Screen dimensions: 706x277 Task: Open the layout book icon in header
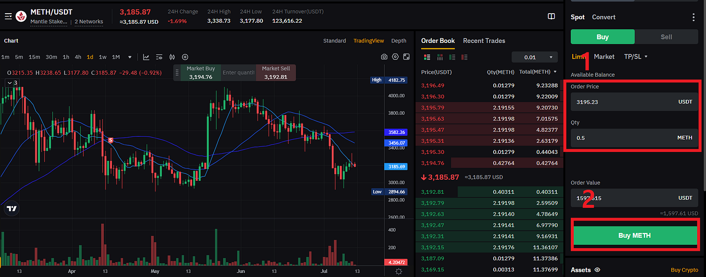pos(551,16)
